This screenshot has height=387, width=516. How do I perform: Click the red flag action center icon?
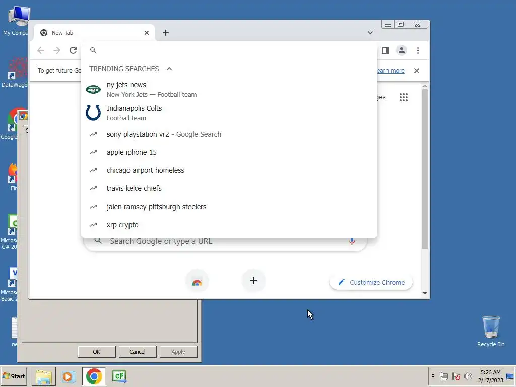pyautogui.click(x=456, y=376)
